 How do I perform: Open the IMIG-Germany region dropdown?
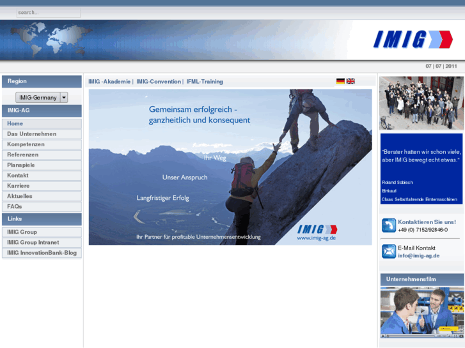tap(42, 98)
